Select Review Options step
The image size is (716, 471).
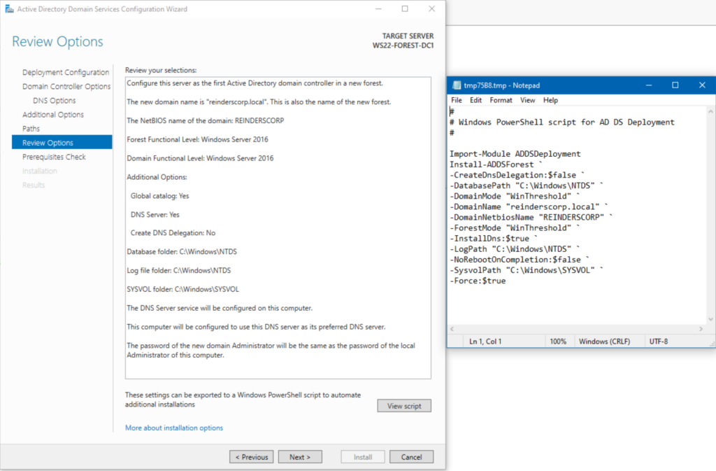click(x=62, y=142)
